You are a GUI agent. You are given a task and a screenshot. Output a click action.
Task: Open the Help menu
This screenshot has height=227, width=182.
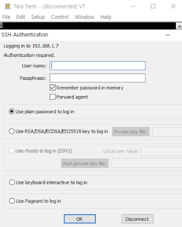point(106,17)
